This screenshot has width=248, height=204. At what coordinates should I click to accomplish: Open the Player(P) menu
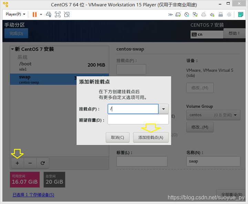coord(15,14)
